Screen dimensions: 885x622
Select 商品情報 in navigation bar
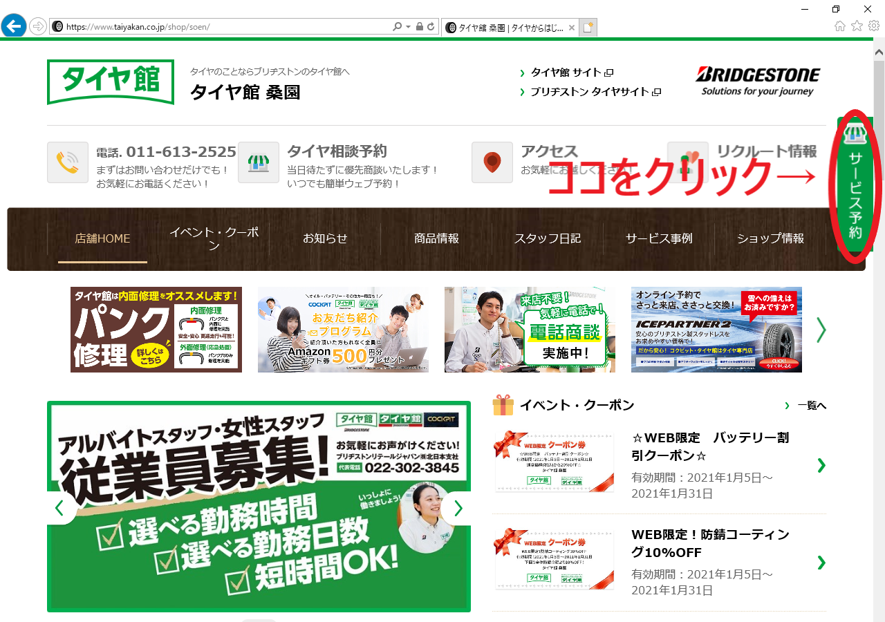click(436, 238)
